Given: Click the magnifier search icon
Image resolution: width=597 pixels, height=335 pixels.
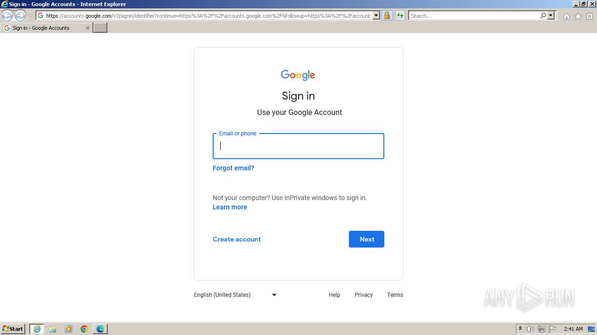Looking at the screenshot, I should coord(543,16).
